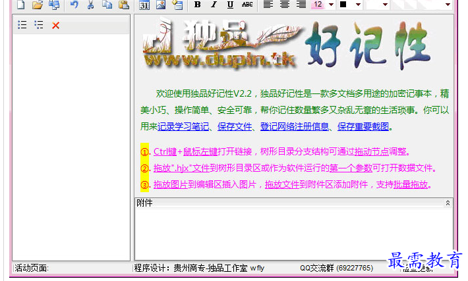Insert a picture using the image icon

tap(161, 5)
